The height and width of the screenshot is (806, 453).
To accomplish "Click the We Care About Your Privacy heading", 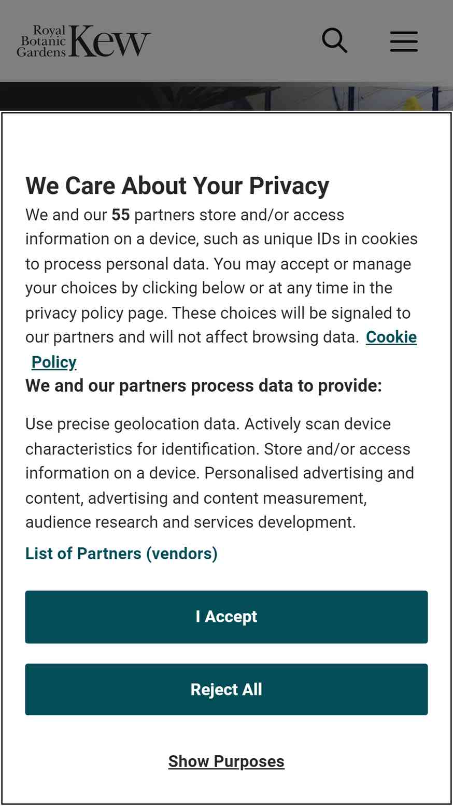I will pos(177,186).
